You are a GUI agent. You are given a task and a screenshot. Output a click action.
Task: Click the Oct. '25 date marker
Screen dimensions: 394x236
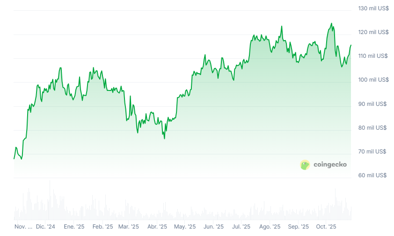[326, 227]
